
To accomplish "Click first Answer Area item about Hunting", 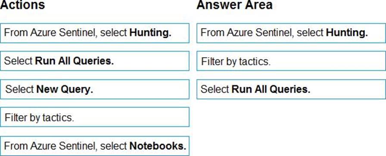I will pyautogui.click(x=291, y=33).
